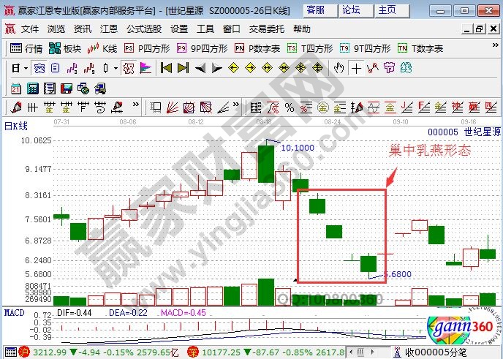Open the 行情 quotes view

(26, 48)
